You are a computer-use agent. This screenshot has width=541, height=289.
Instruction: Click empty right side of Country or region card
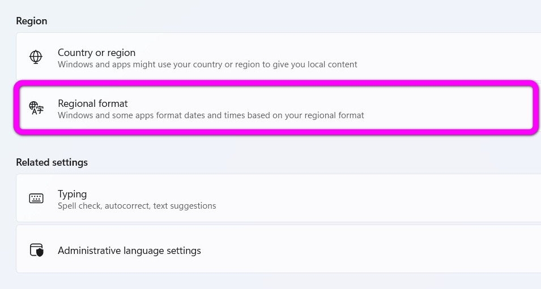coord(453,57)
